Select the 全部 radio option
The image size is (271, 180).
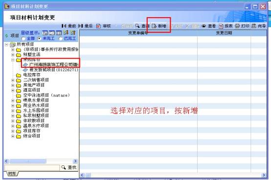23,39
